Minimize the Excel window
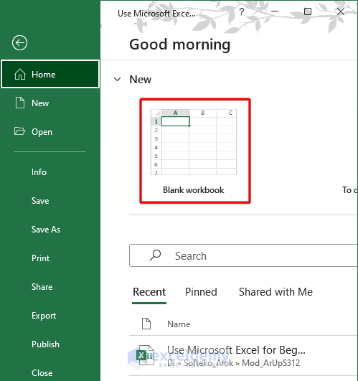Screen dimensions: 358x381 point(275,11)
